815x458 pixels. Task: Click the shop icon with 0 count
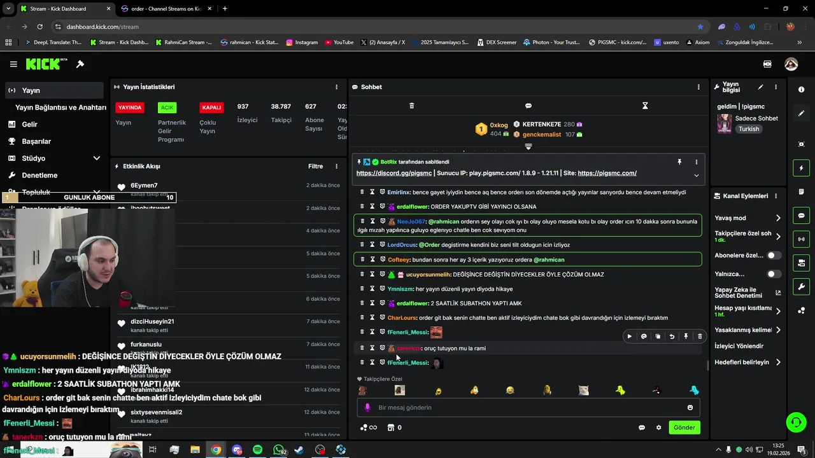(391, 427)
